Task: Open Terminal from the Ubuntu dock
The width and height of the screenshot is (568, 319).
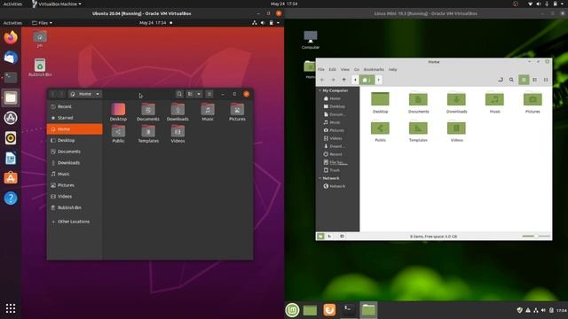Action: coord(11,77)
